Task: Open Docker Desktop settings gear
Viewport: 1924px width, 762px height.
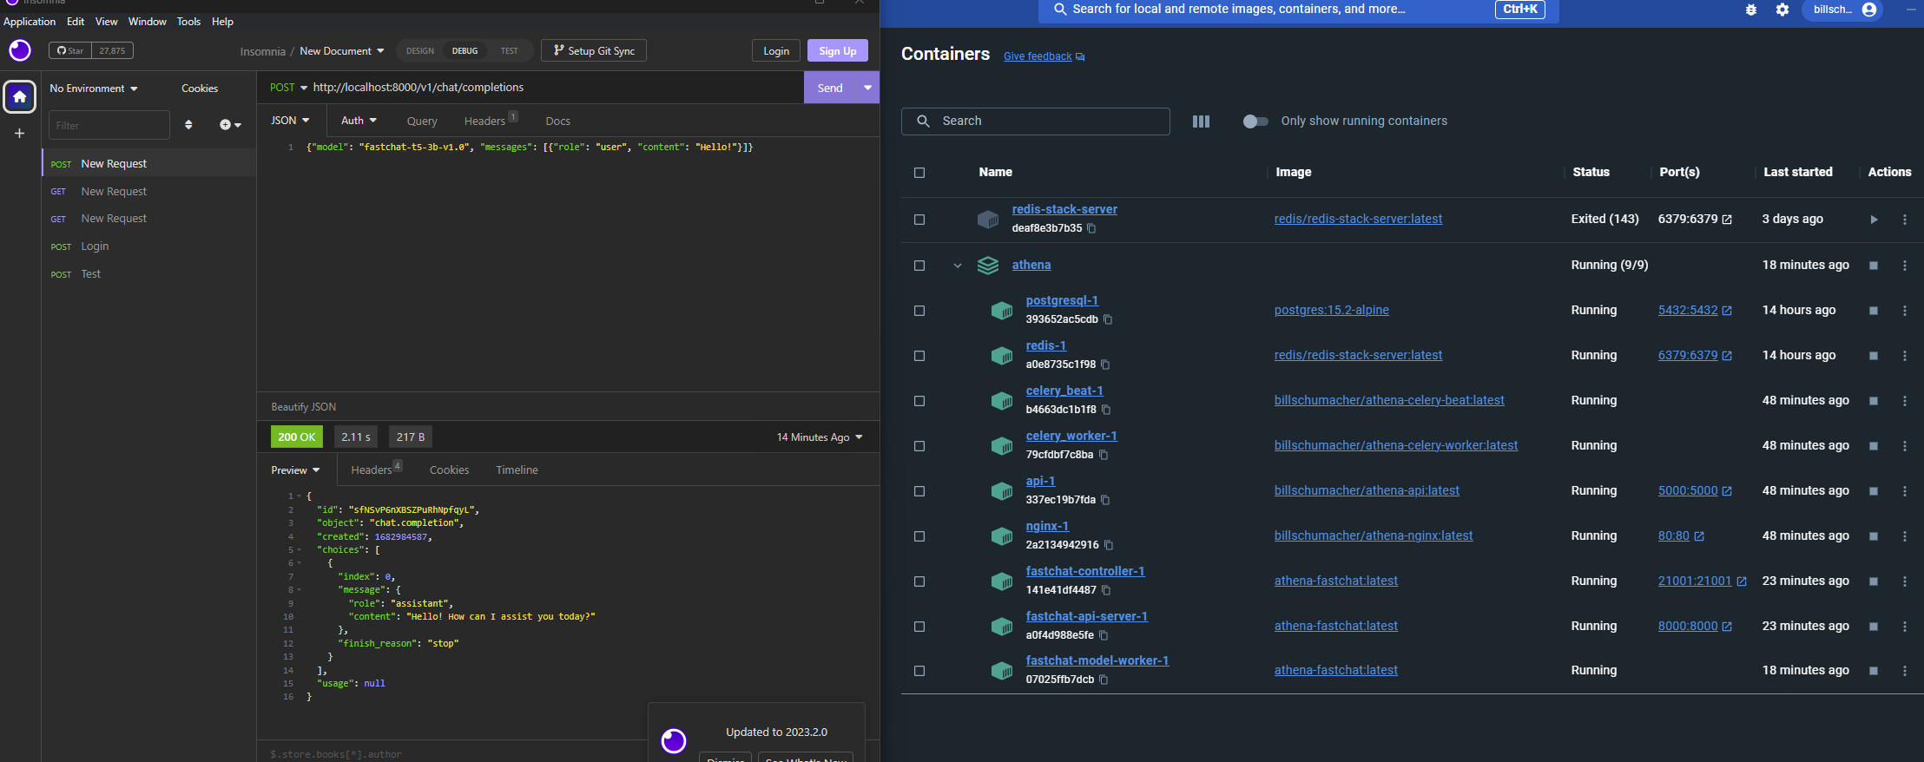Action: tap(1782, 10)
